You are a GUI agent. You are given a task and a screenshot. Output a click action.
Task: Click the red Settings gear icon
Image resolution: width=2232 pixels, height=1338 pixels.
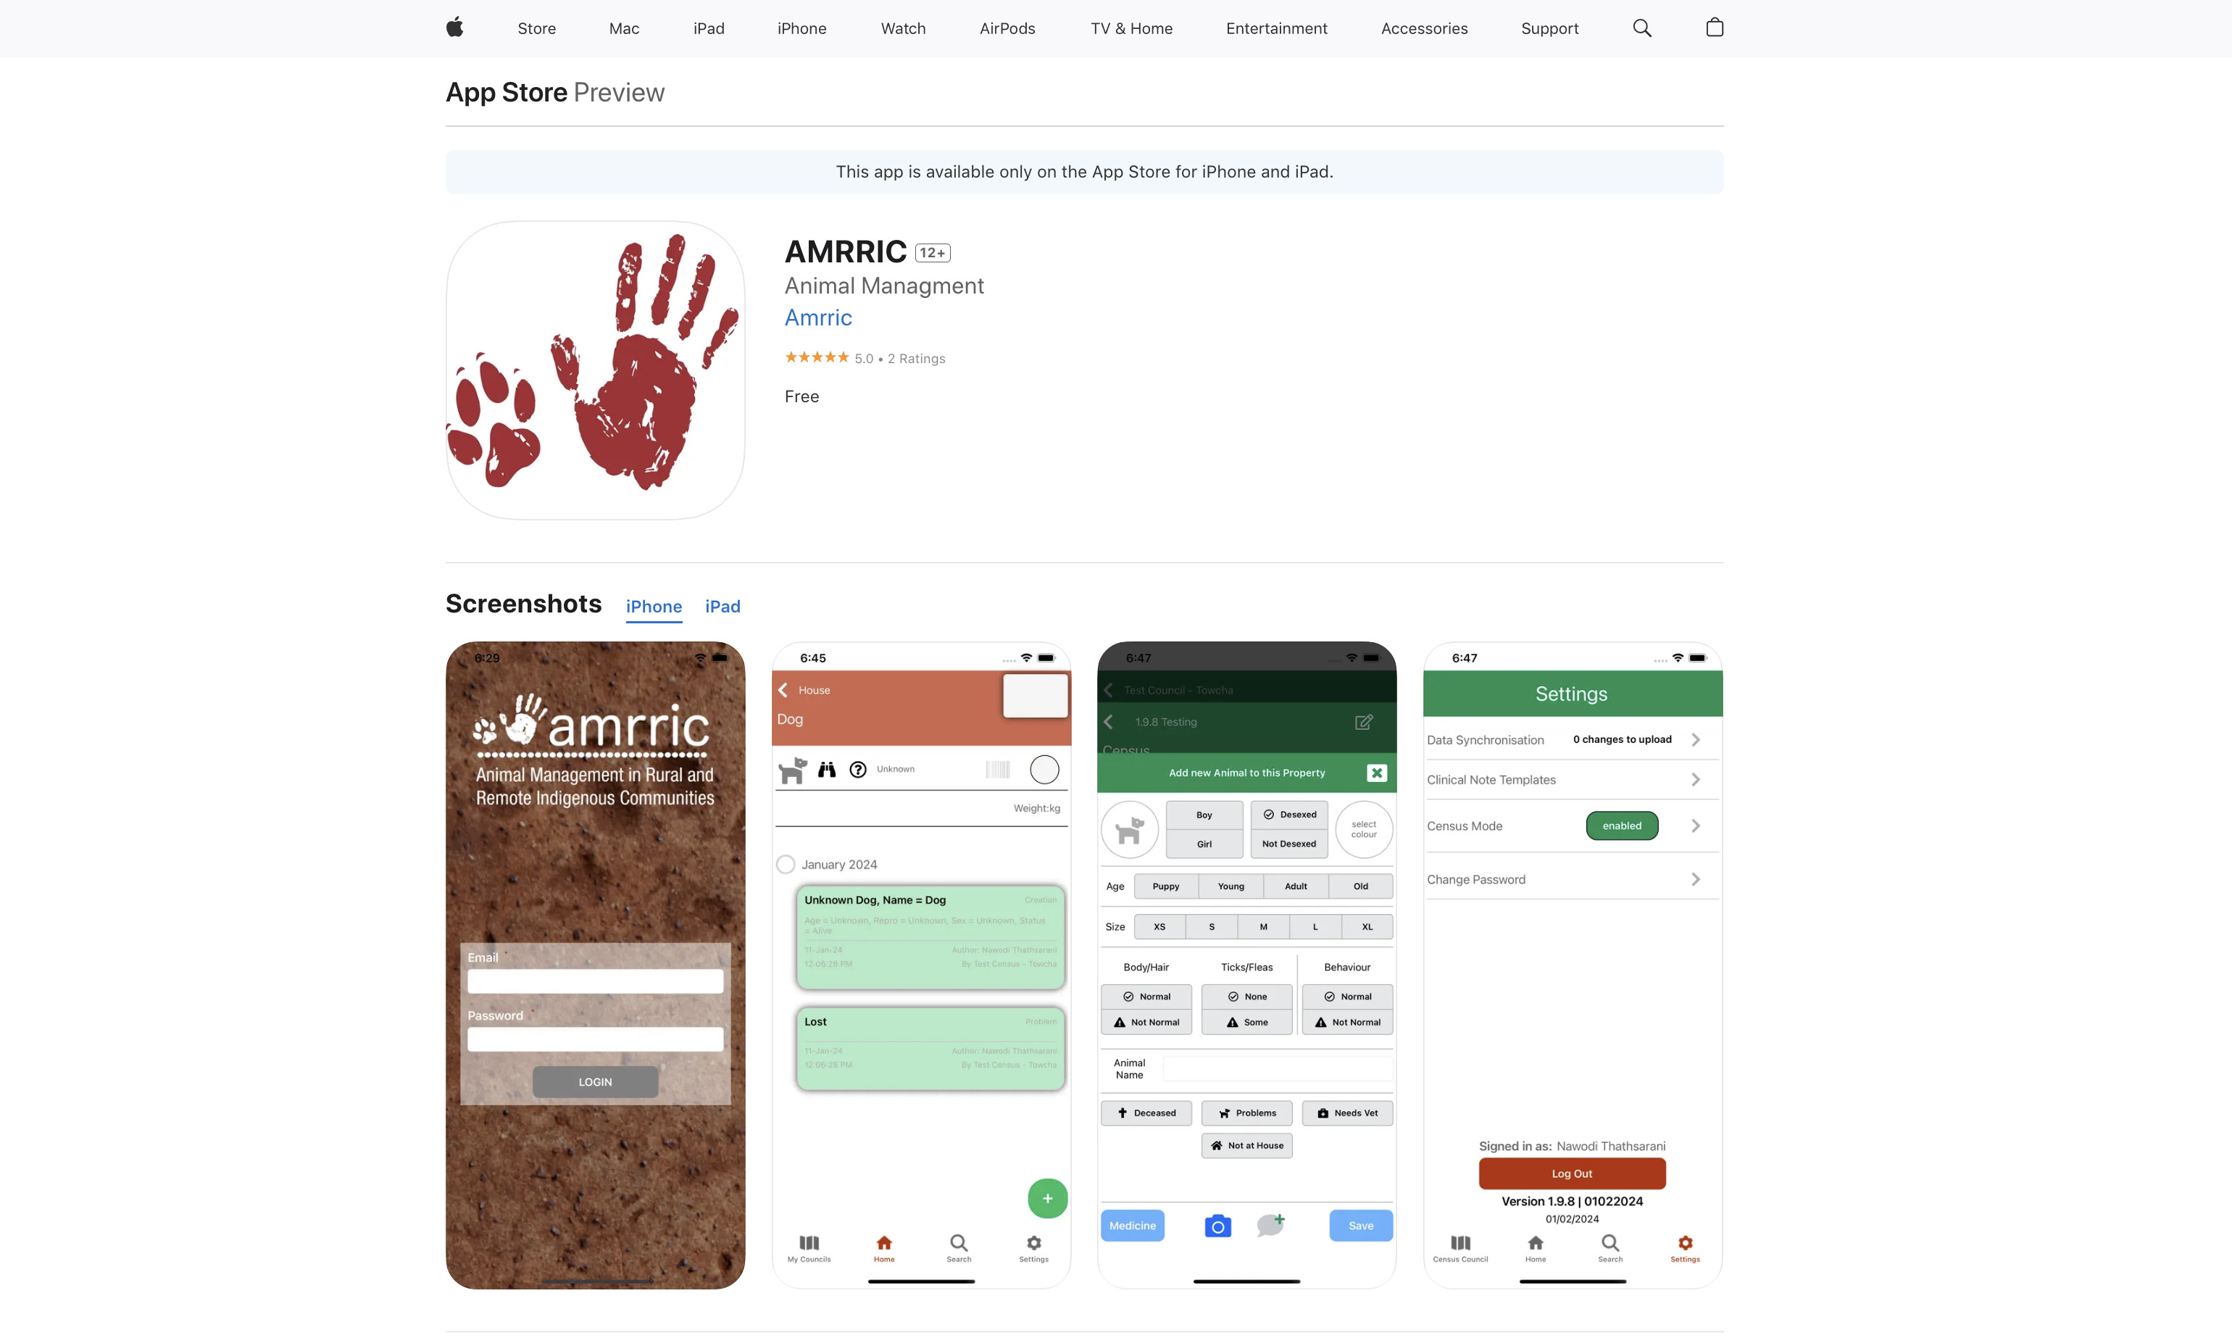coord(1684,1243)
